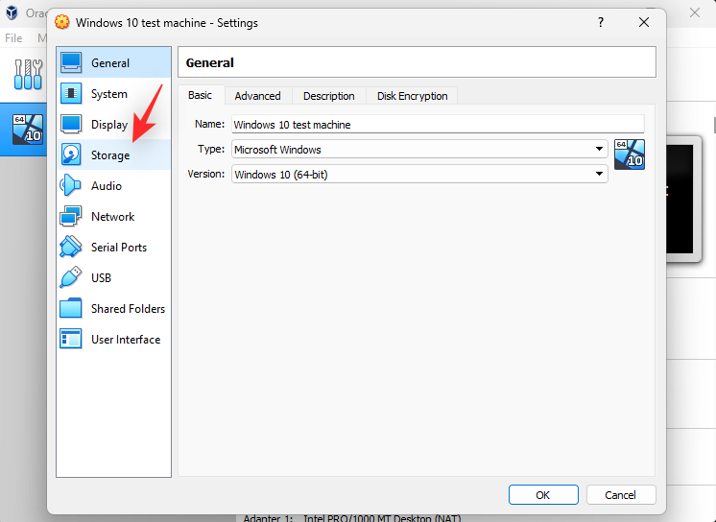Confirm settings with OK button
This screenshot has width=716, height=522.
tap(543, 495)
